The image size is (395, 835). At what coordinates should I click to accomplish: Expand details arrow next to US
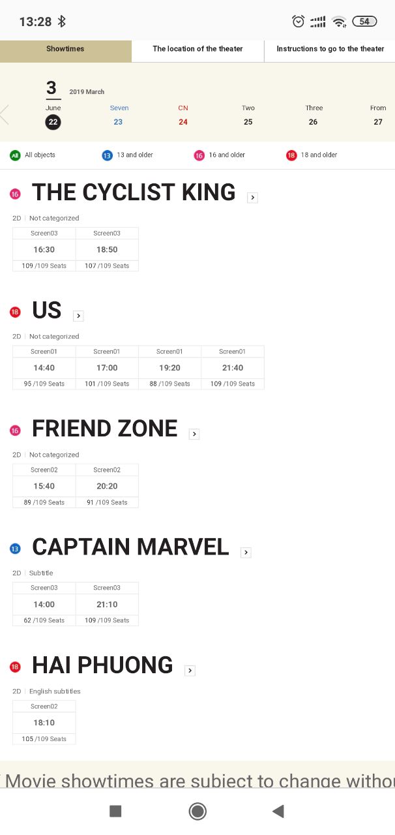click(78, 316)
